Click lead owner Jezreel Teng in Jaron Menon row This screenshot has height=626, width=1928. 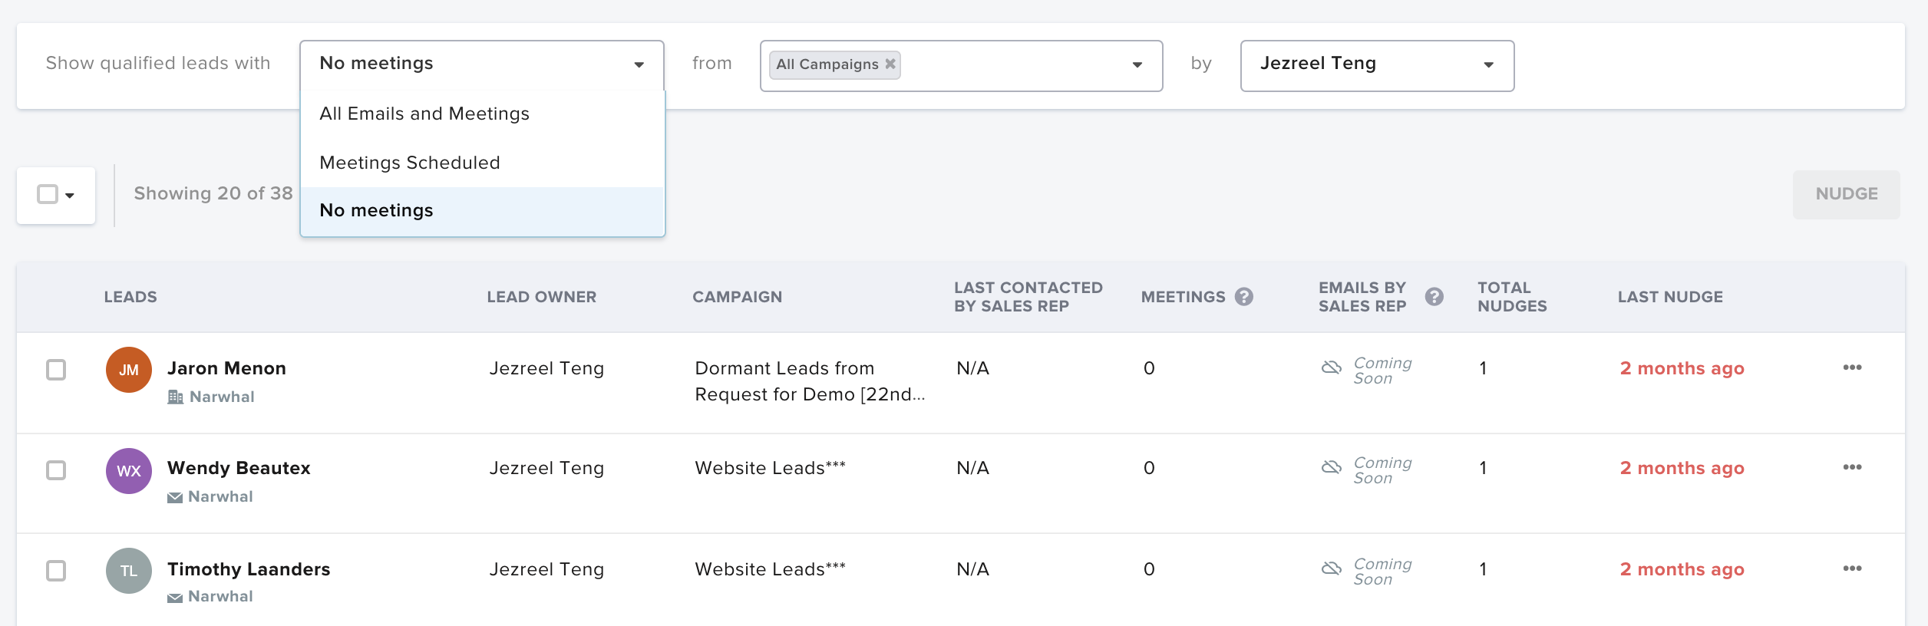click(546, 368)
